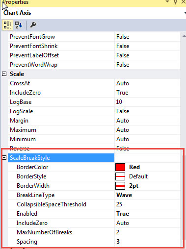Screen dimensions: 186x249
Task: Switch to Categorized view icon
Action: [x=7, y=25]
